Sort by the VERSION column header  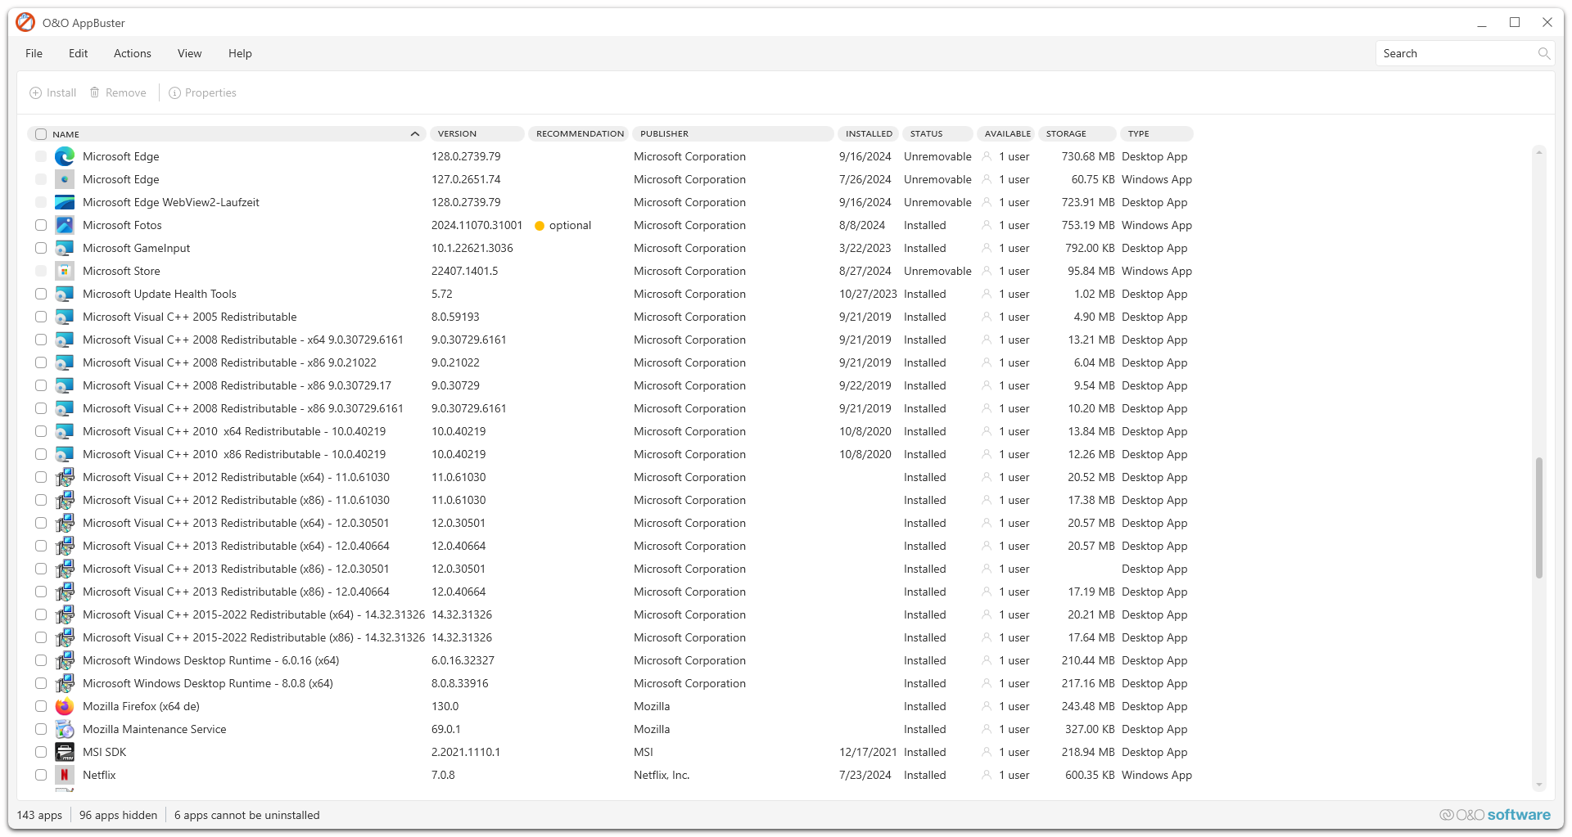click(477, 134)
